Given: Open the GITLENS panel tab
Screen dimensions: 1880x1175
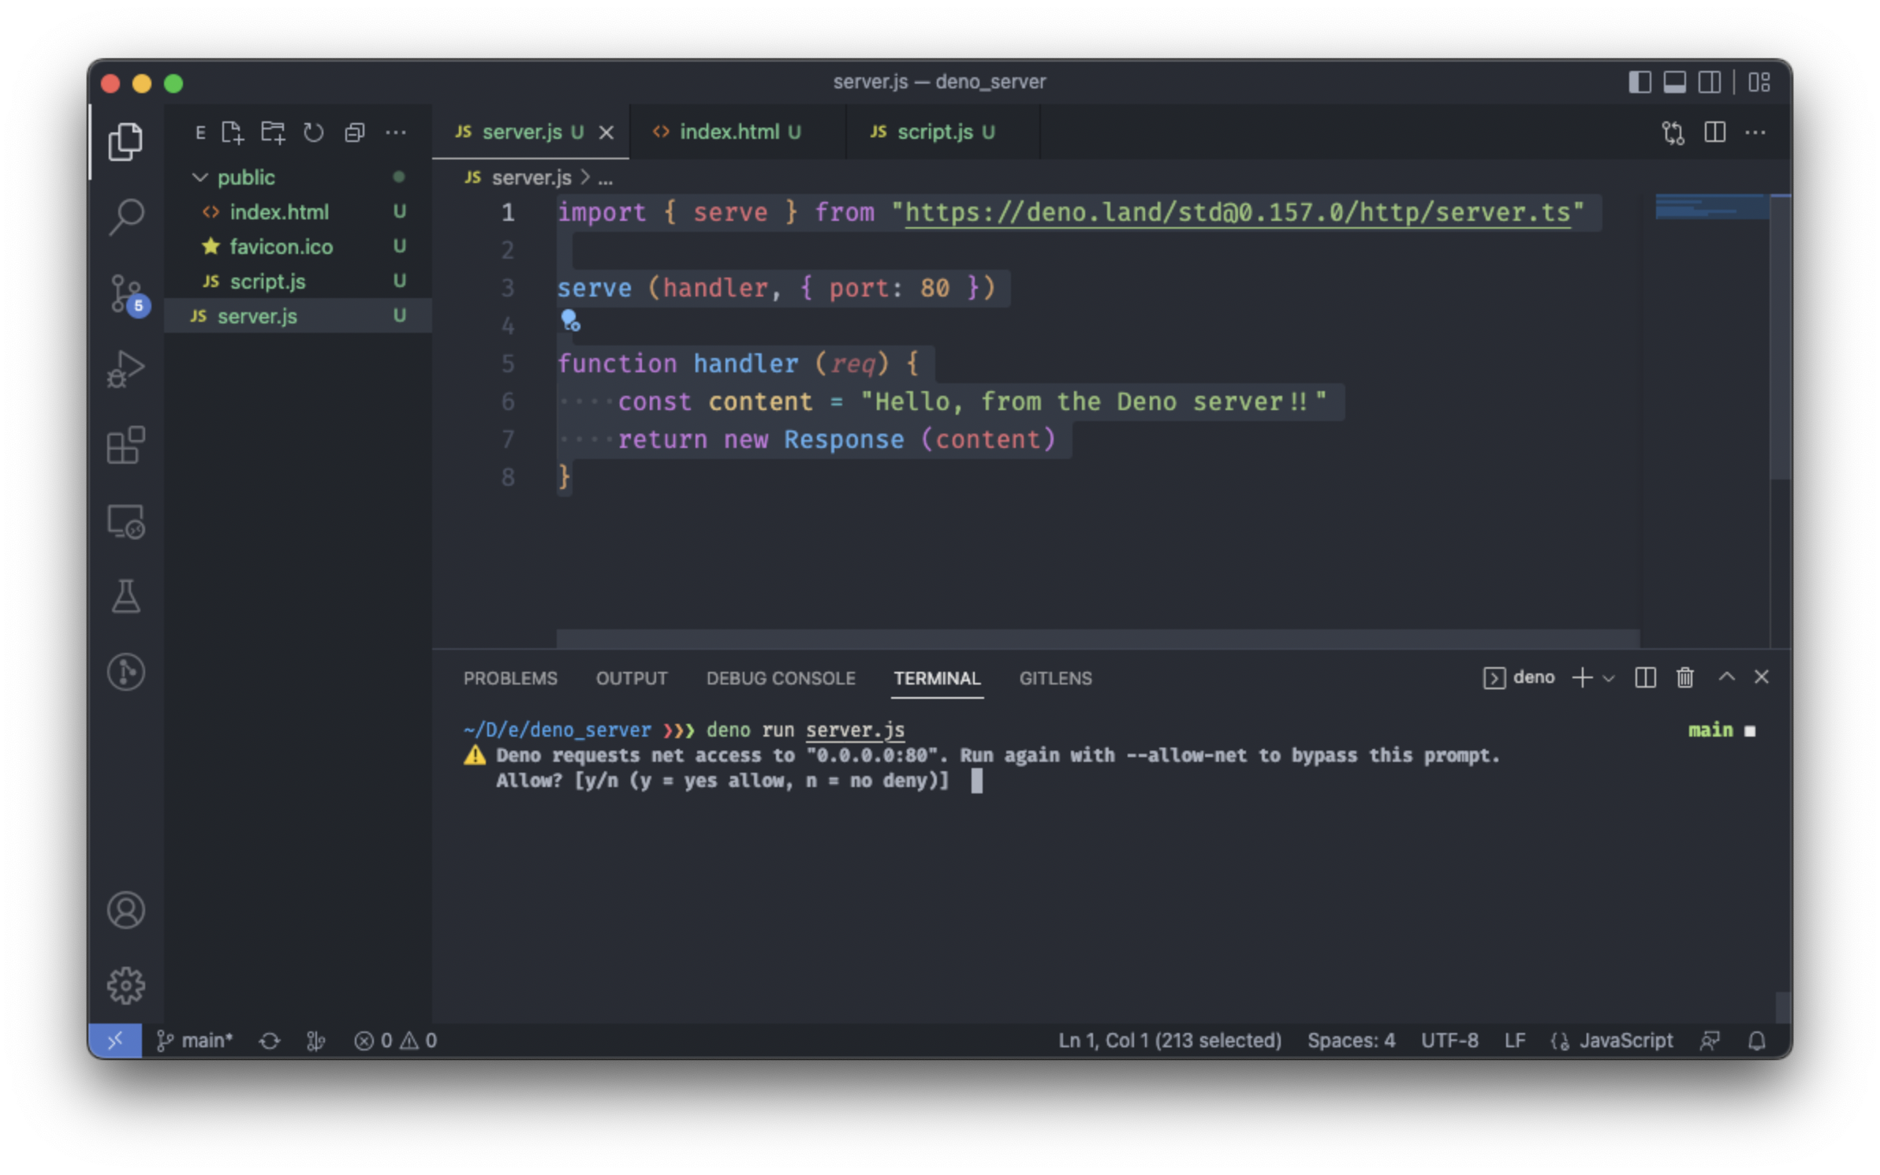Looking at the screenshot, I should (1055, 678).
